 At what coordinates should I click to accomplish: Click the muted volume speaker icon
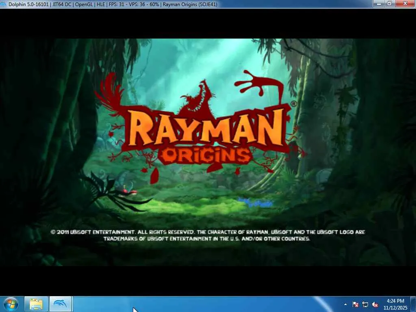pos(375,304)
